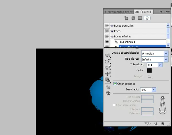This screenshot has width=172, height=135.
Task: Open the Tipo de luz dropdown
Action: click(x=155, y=60)
